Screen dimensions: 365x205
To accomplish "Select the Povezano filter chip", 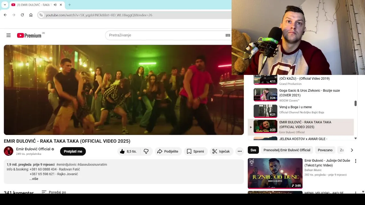I will coord(325,150).
